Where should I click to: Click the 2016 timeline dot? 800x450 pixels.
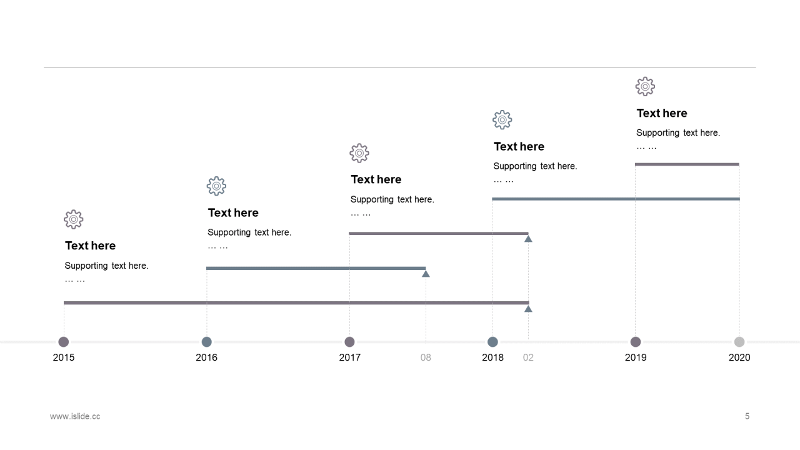coord(207,342)
